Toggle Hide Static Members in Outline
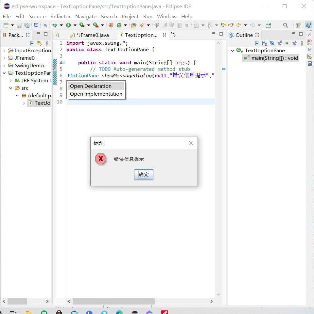314x314 pixels. [x=279, y=43]
